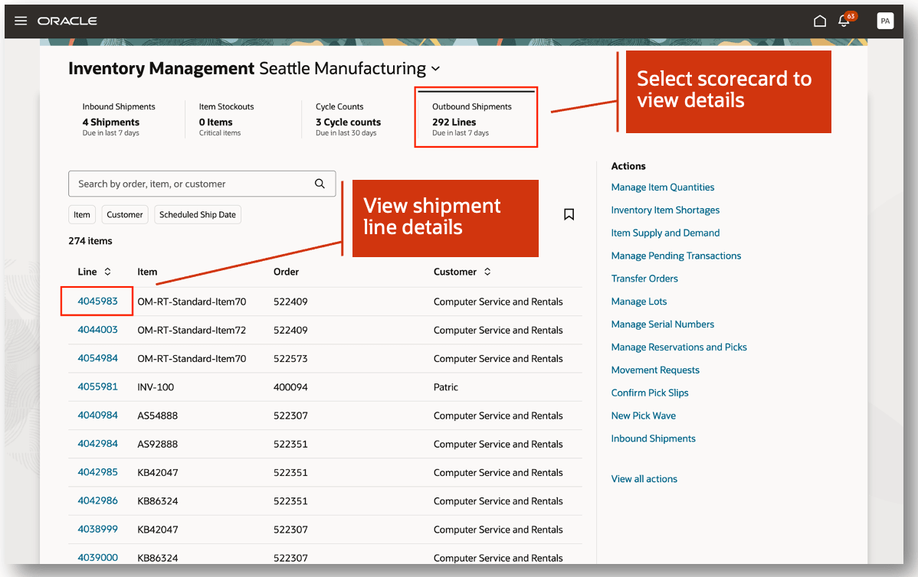Image resolution: width=918 pixels, height=577 pixels.
Task: Click the order, item, customer search field
Action: tap(192, 184)
